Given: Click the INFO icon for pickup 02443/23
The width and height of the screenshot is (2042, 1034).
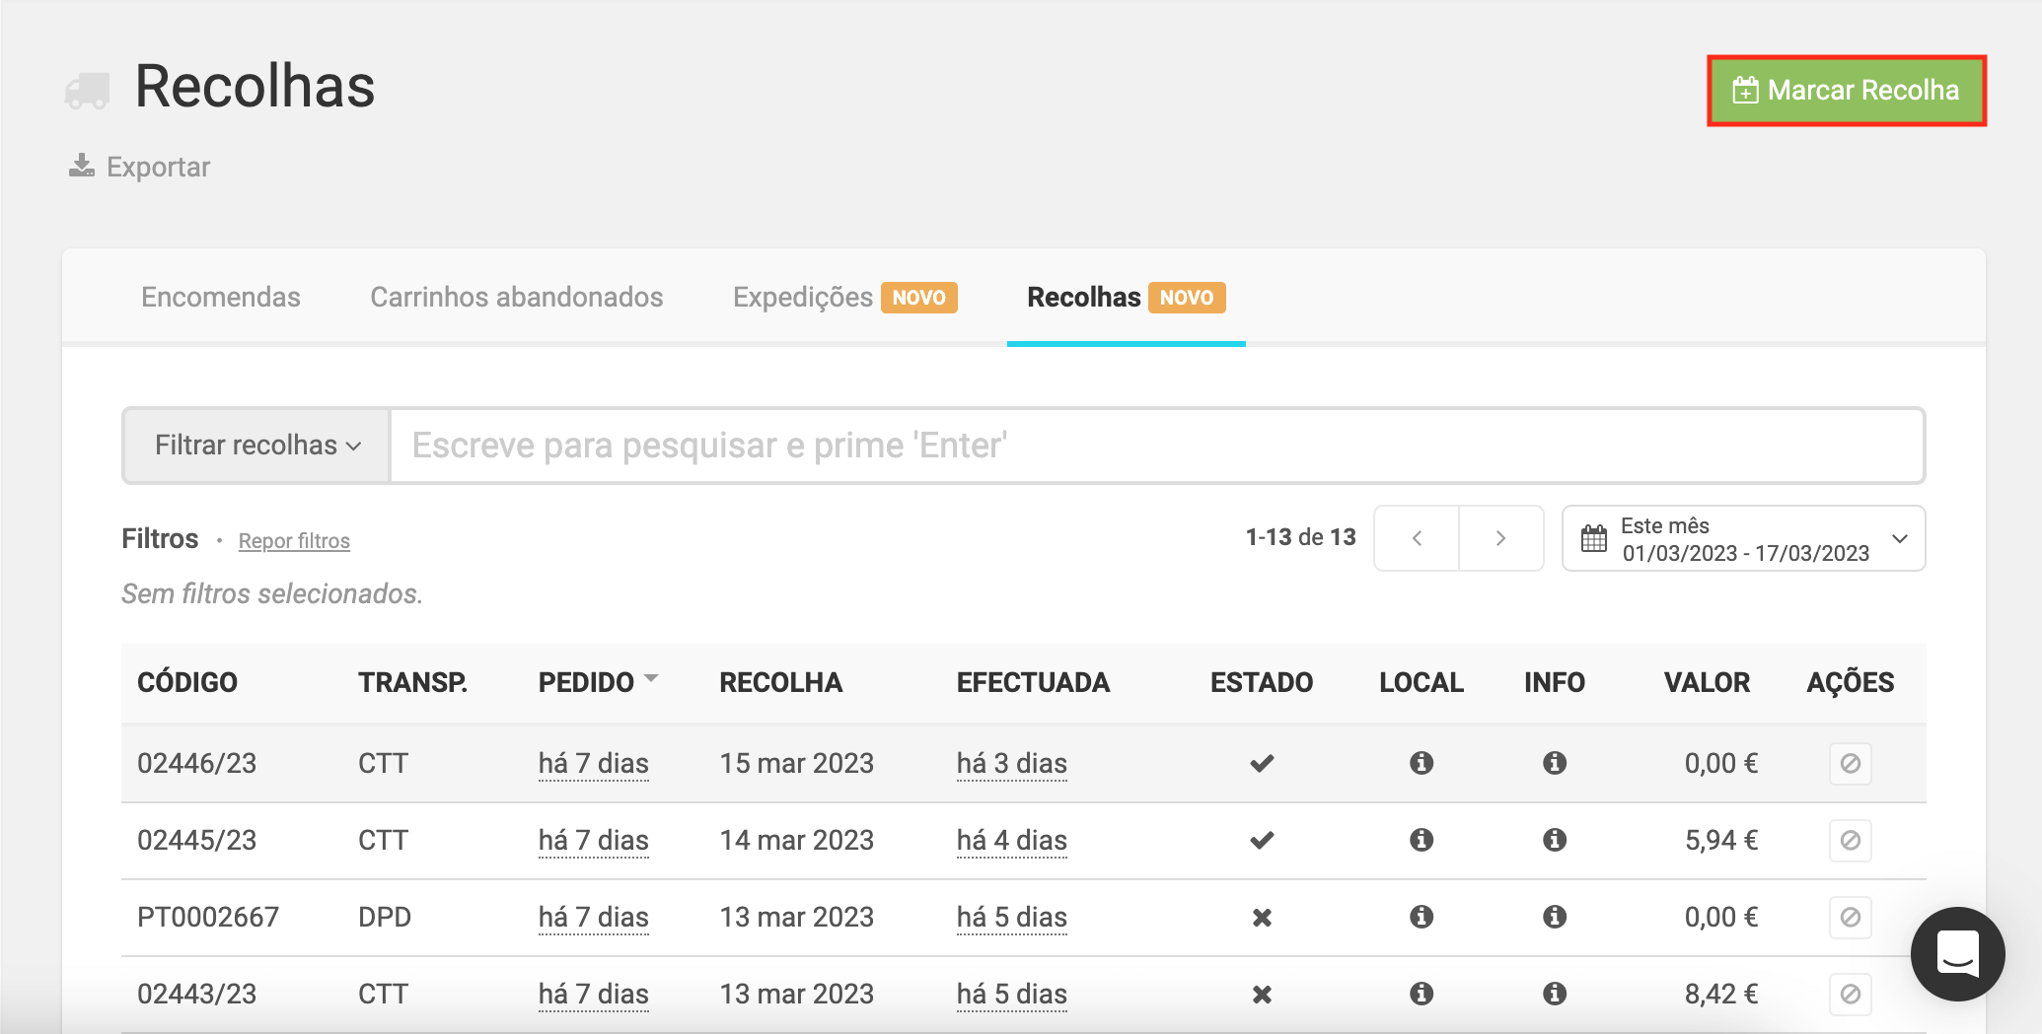Looking at the screenshot, I should [1555, 994].
